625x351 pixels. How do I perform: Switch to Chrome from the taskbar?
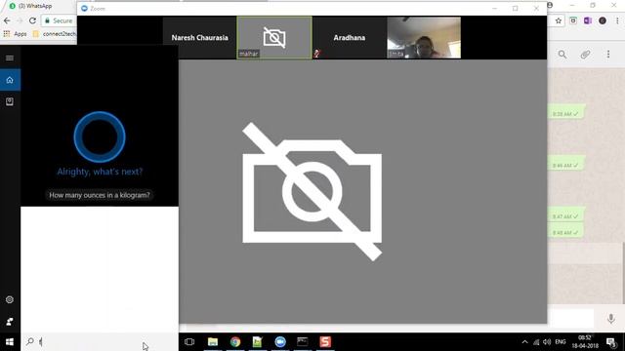pyautogui.click(x=235, y=342)
